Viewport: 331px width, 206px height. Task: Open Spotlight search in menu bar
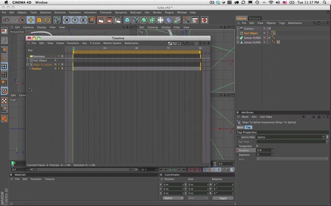tap(325, 2)
